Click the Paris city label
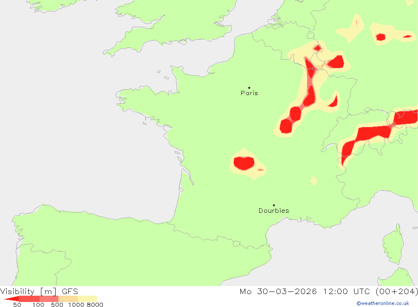The width and height of the screenshot is (418, 307). [249, 93]
